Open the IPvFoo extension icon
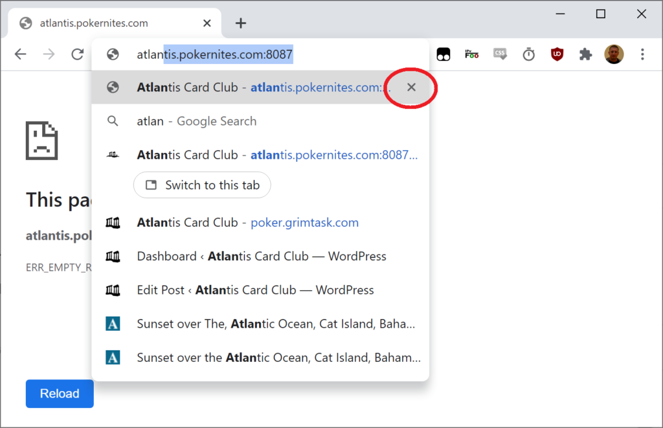 (x=471, y=54)
